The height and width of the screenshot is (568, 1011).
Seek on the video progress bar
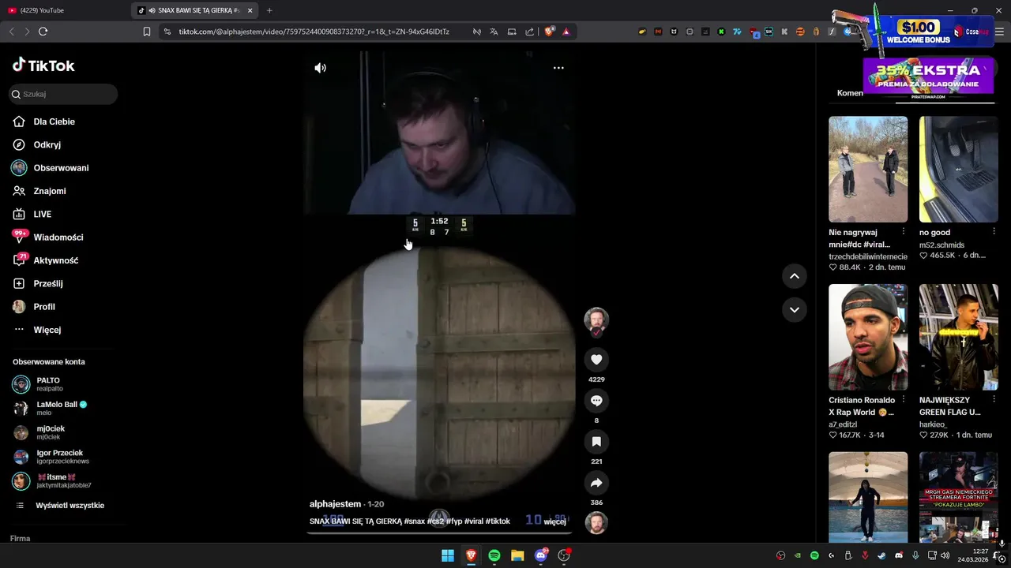[439, 532]
